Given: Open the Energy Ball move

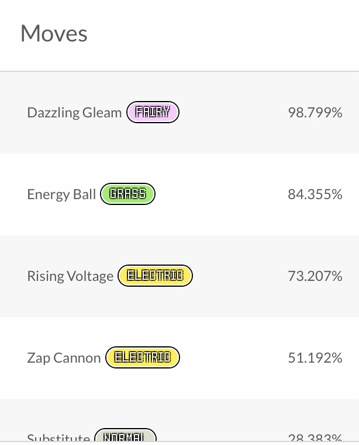Looking at the screenshot, I should tap(61, 194).
